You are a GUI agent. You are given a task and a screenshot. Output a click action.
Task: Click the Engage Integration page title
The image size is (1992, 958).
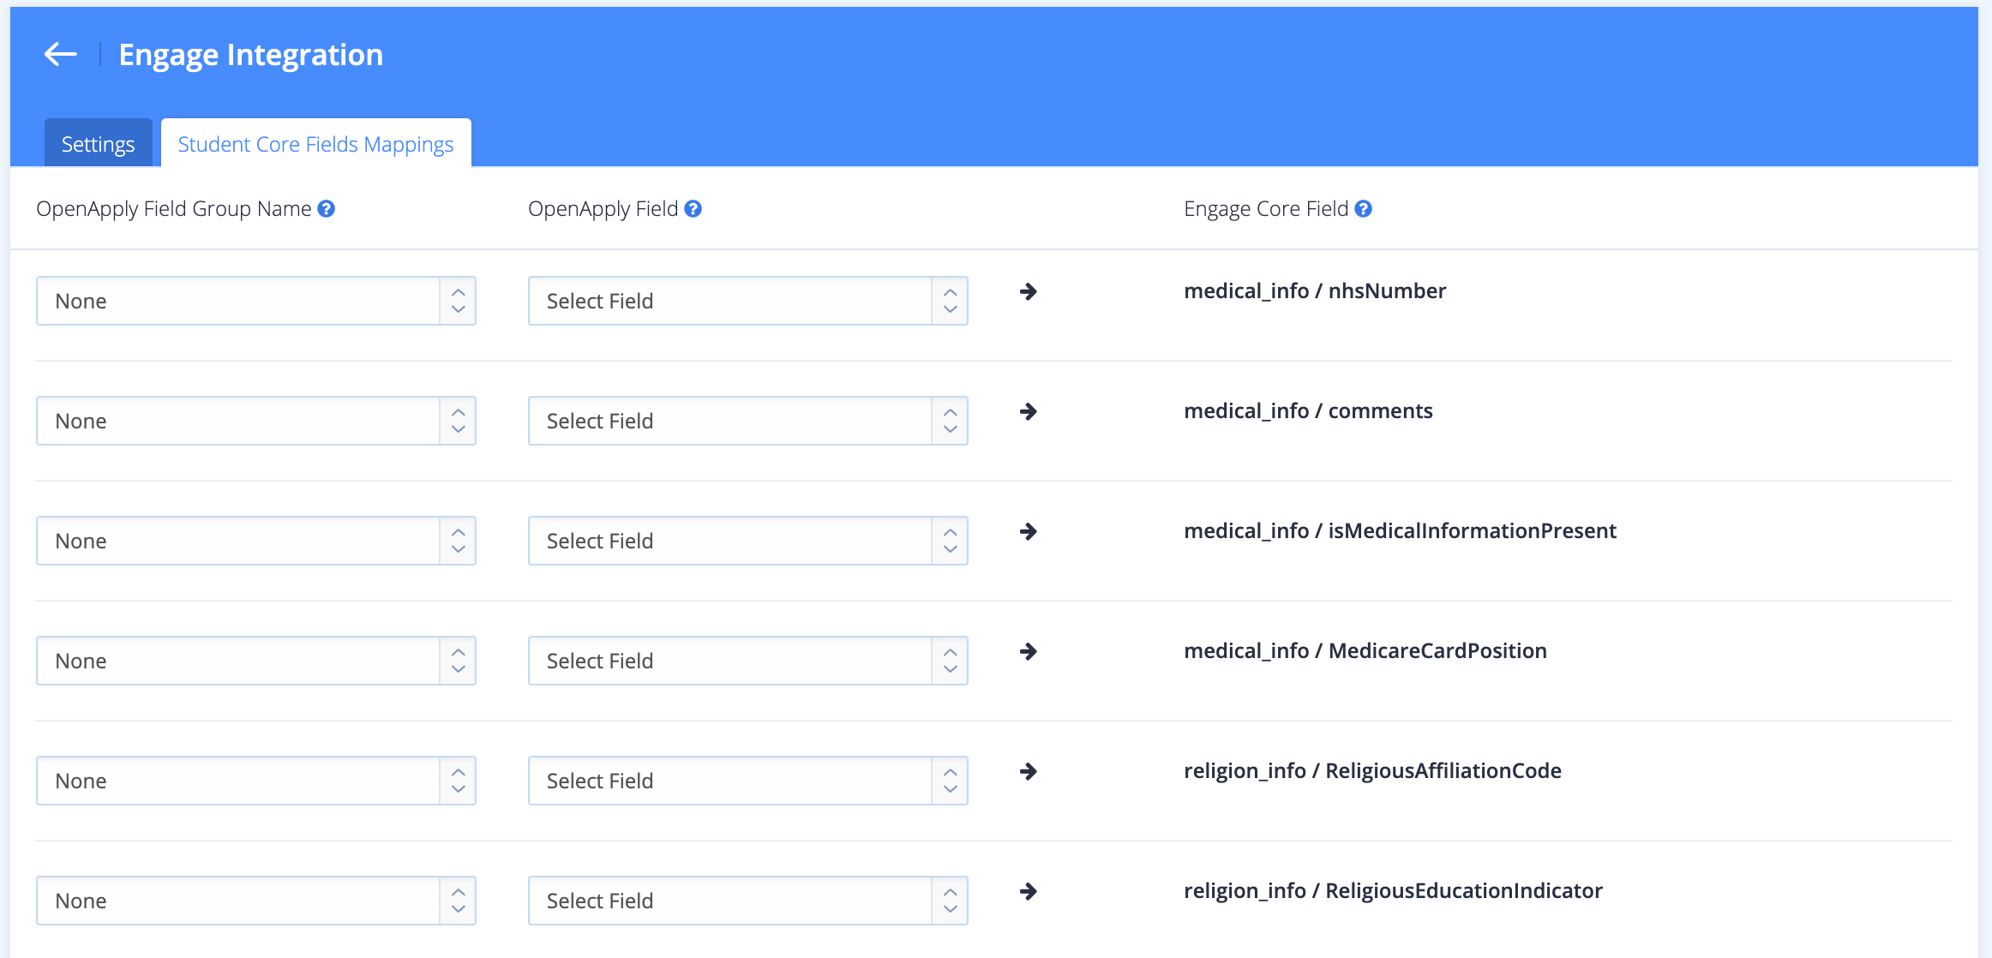[x=250, y=55]
